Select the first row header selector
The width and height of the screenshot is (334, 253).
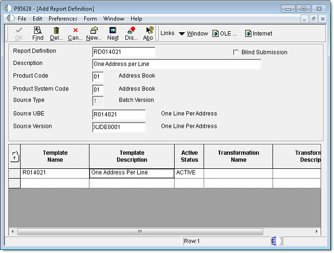tap(15, 173)
